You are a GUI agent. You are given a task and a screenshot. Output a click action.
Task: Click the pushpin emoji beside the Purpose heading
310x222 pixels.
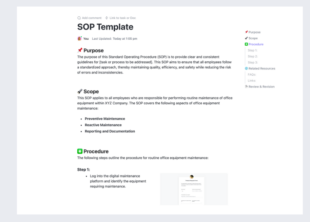coord(80,50)
